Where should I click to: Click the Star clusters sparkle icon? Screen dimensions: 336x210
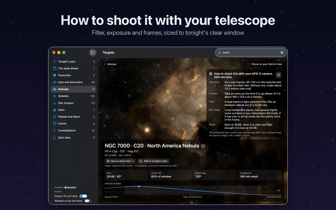55,103
